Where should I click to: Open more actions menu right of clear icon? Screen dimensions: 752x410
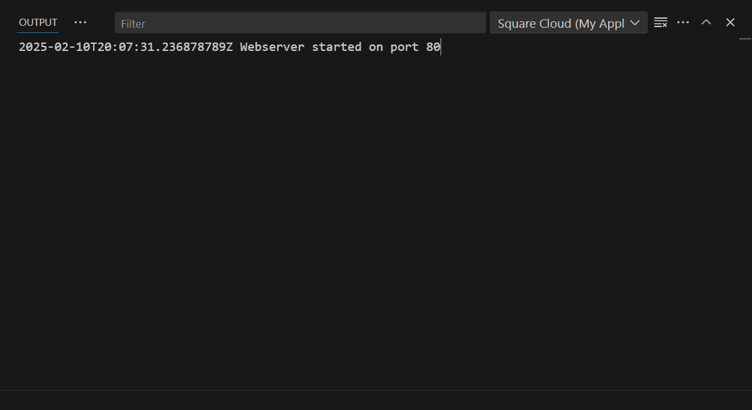pyautogui.click(x=683, y=23)
